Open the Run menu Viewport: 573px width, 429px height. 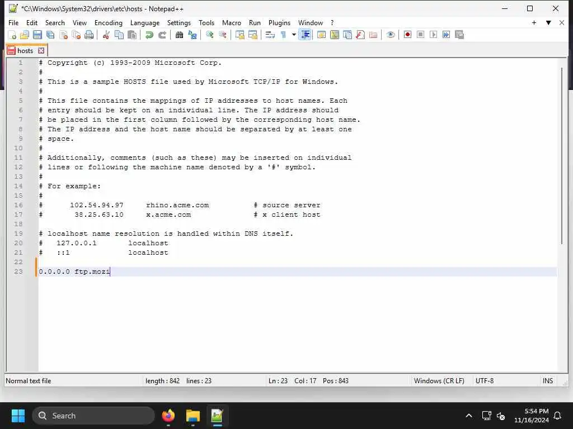255,22
